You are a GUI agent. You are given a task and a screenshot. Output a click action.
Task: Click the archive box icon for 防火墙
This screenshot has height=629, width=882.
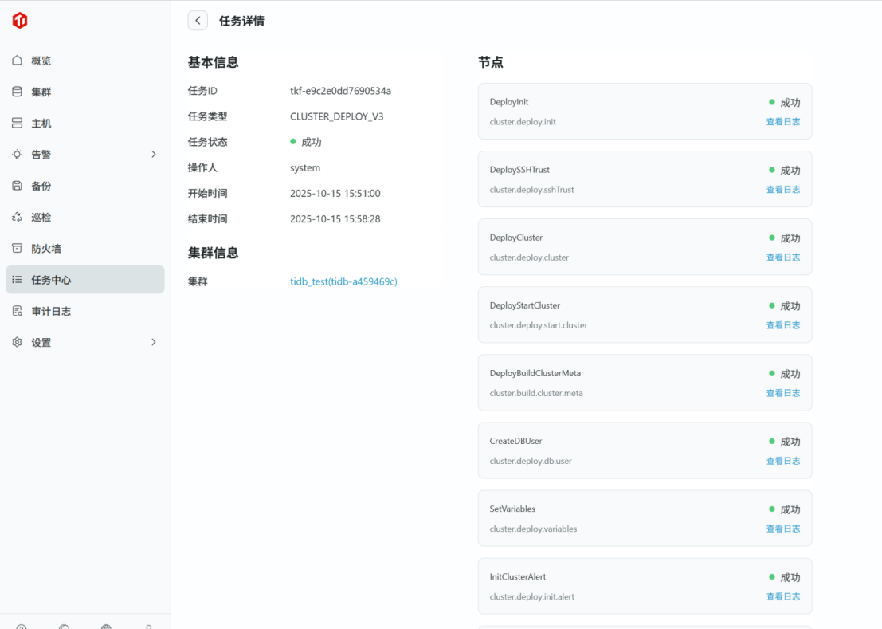click(18, 248)
